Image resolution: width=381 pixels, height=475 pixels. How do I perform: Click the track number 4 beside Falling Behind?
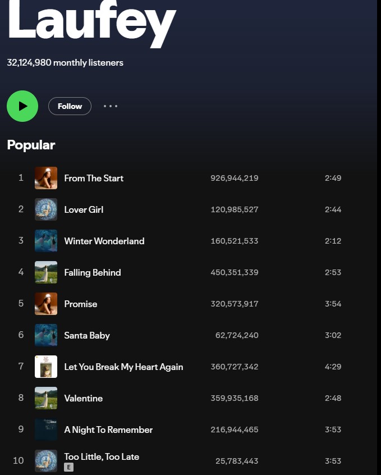[21, 272]
